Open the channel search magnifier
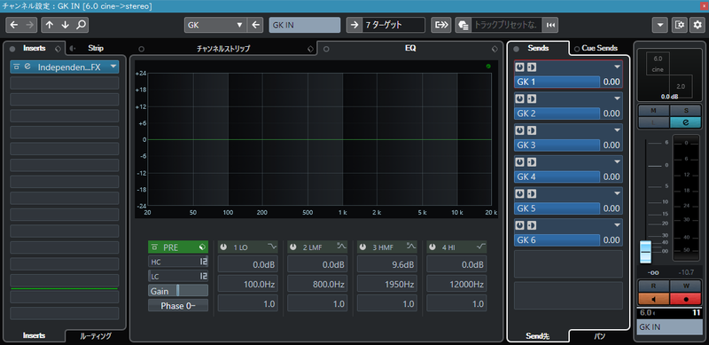 click(81, 25)
